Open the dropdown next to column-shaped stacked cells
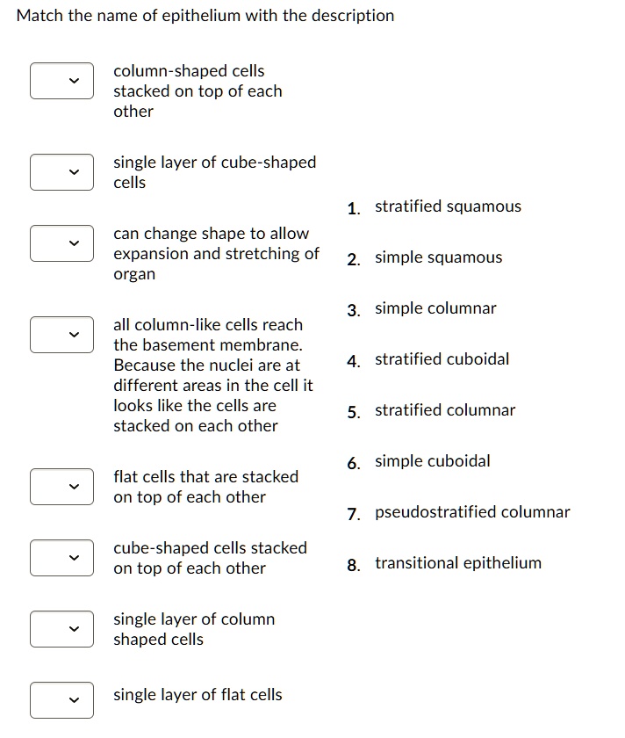Viewport: 625px width, 738px height. (x=61, y=81)
